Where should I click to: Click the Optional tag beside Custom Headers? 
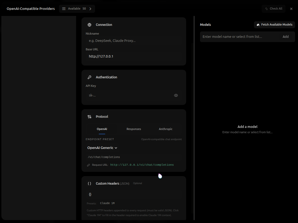click(x=138, y=183)
